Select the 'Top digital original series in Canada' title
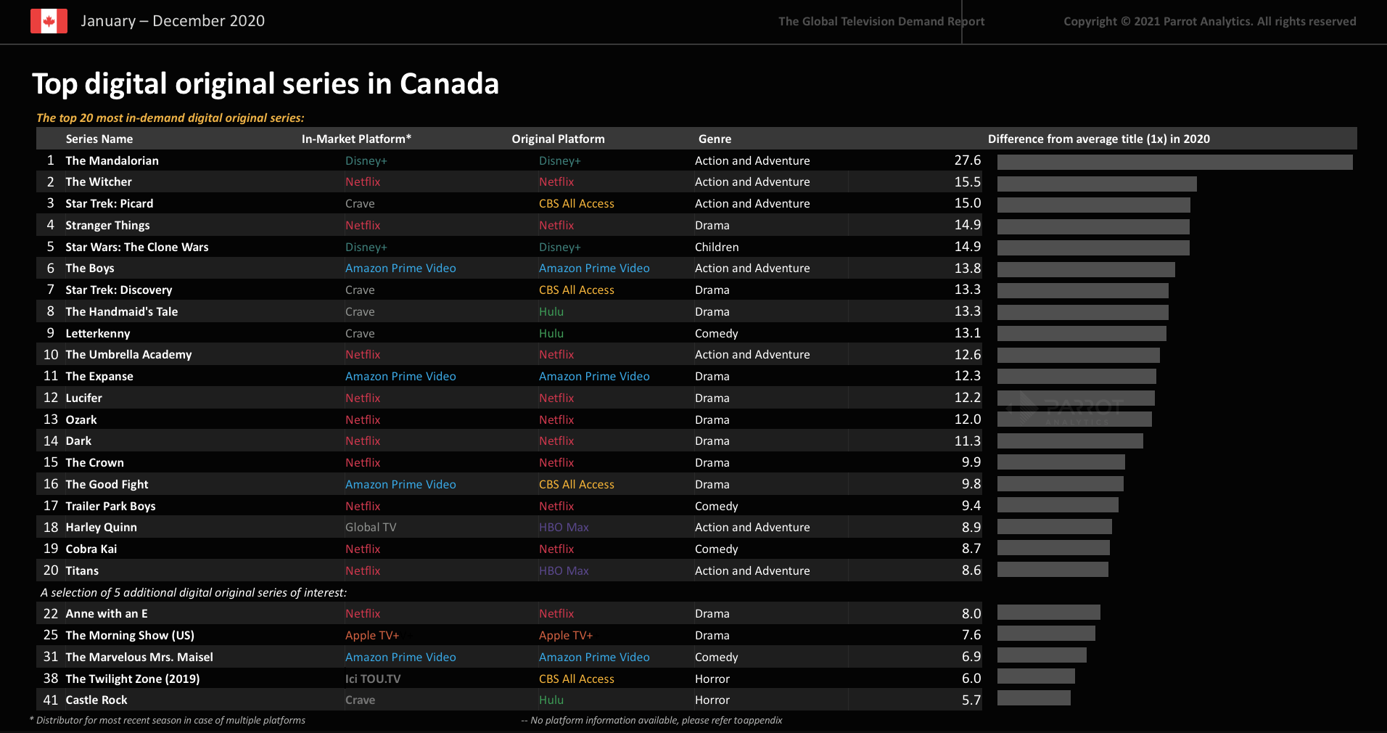 click(x=266, y=84)
